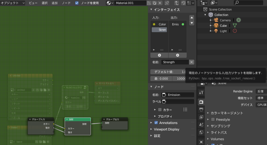Viewport: 267px width, 145px height.
Task: Open the 追加 menu
Action: (55, 3)
